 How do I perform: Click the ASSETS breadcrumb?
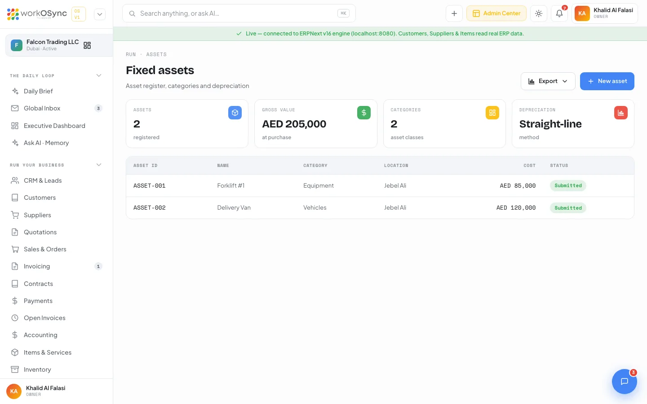pos(156,54)
